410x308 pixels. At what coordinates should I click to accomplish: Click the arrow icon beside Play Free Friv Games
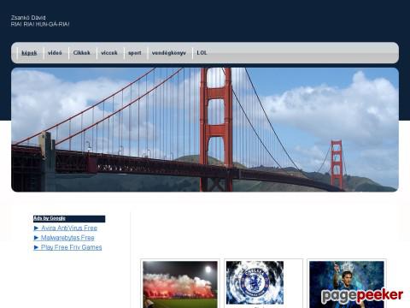coord(36,247)
